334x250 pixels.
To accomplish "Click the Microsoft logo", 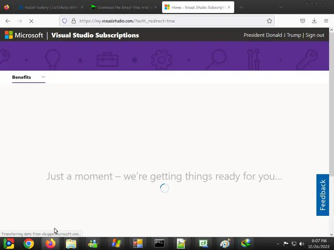I will pos(24,35).
